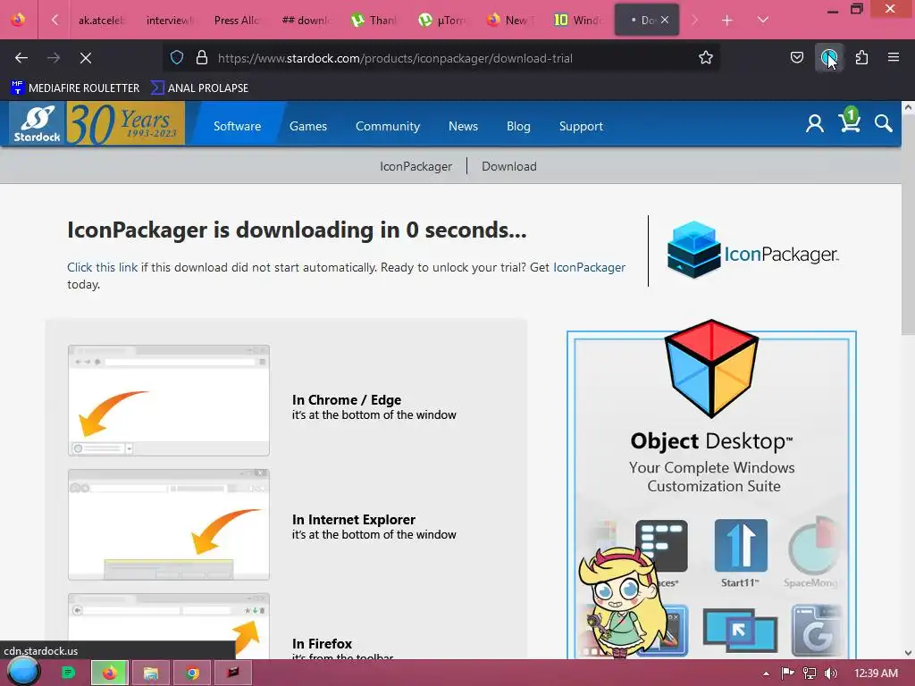Switch to the interview tab
The image size is (915, 686).
click(169, 20)
